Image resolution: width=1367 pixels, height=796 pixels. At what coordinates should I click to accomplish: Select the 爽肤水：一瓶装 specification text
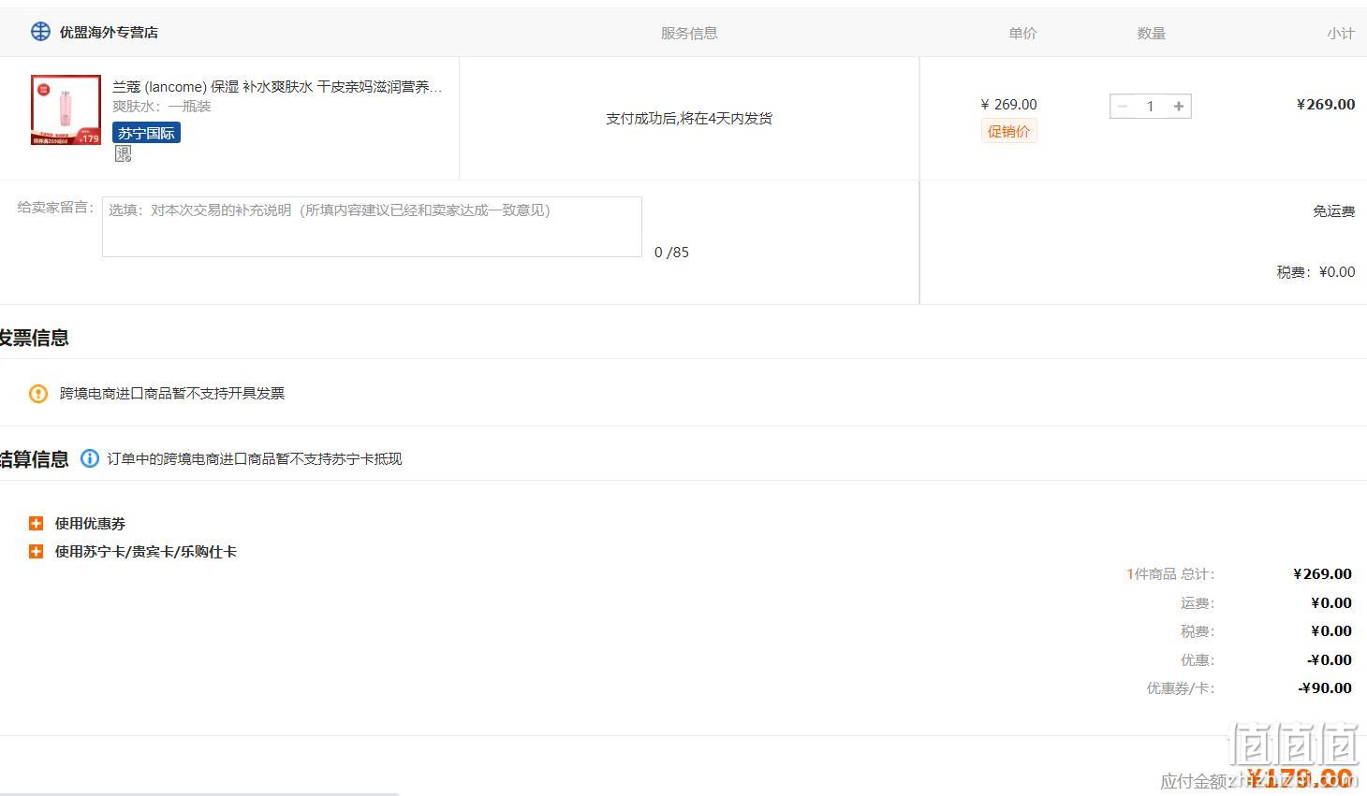coord(162,107)
